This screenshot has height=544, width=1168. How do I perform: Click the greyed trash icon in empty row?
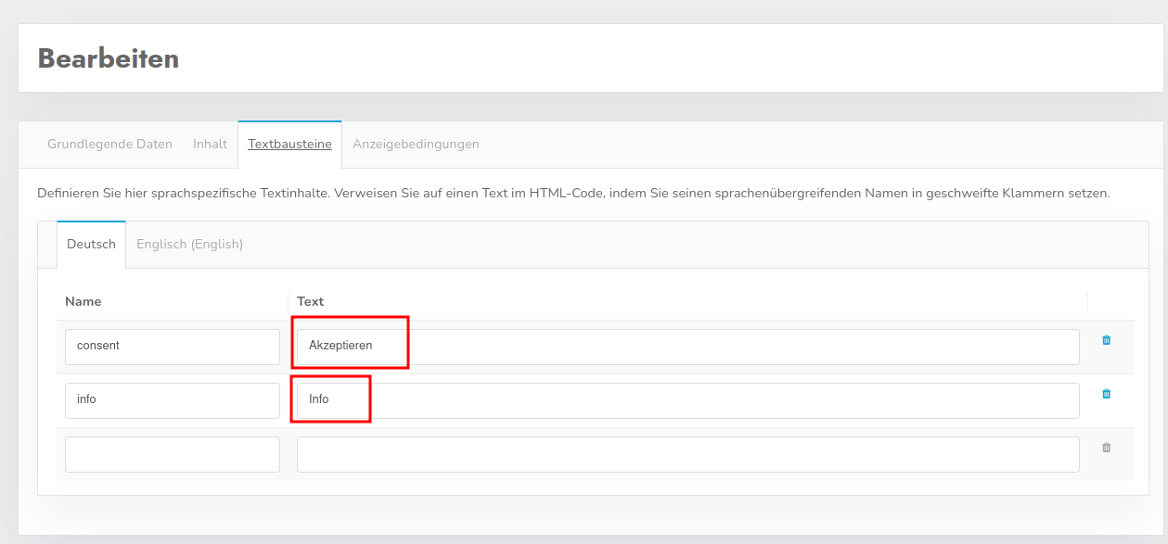(1106, 448)
